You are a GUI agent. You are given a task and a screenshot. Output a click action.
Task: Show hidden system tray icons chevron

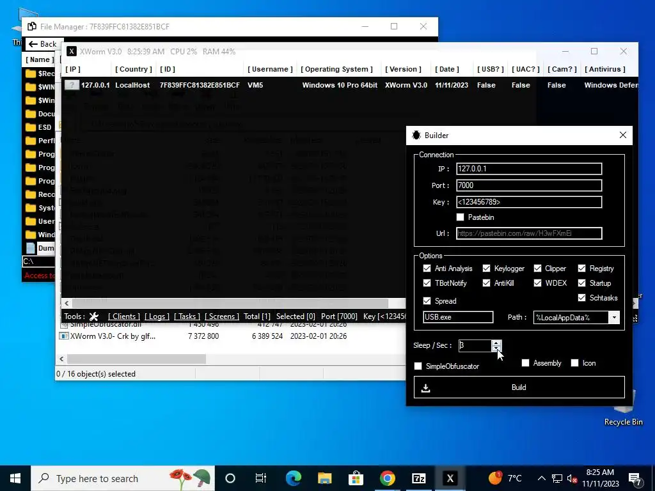[541, 478]
